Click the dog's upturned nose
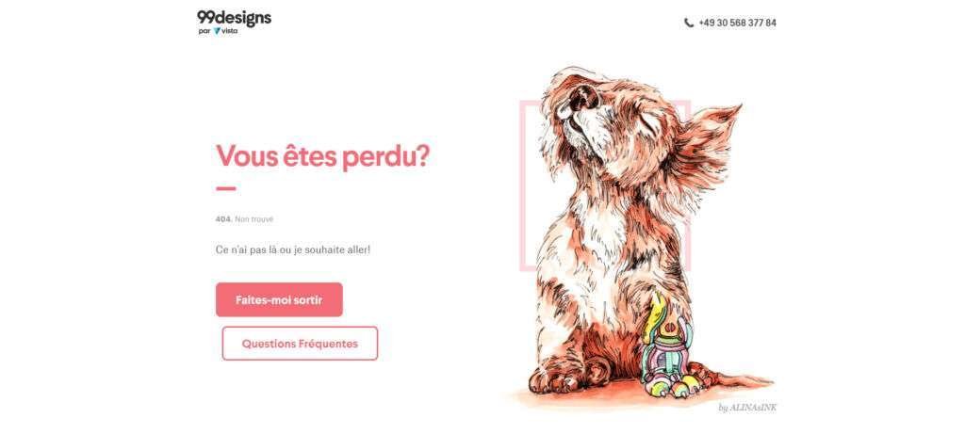This screenshot has width=965, height=434. (x=581, y=97)
